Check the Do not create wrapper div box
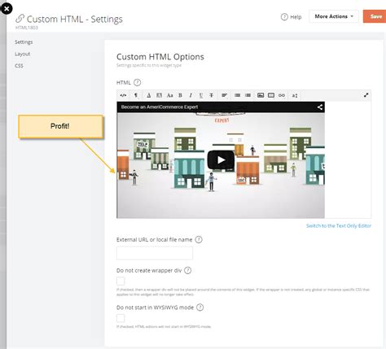Screen dimensions: 386x349 click(x=121, y=281)
